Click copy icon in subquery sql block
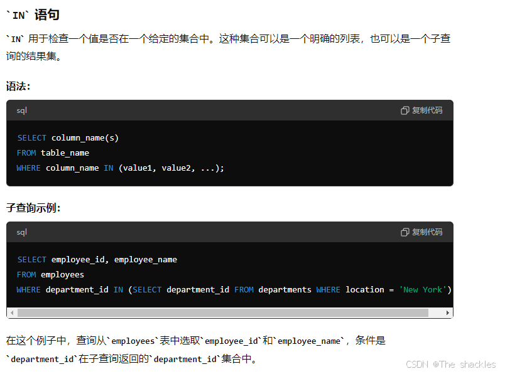Screen dimensions: 505x374 (405, 232)
